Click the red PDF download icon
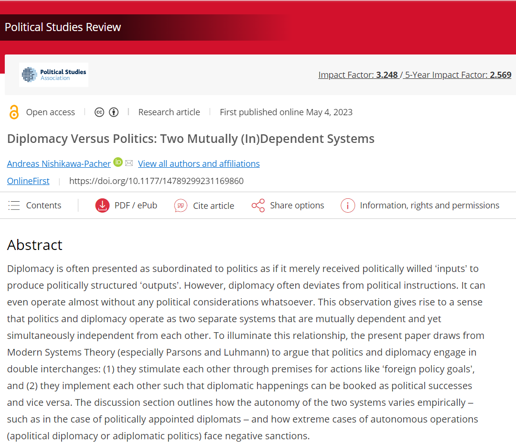 [x=102, y=206]
